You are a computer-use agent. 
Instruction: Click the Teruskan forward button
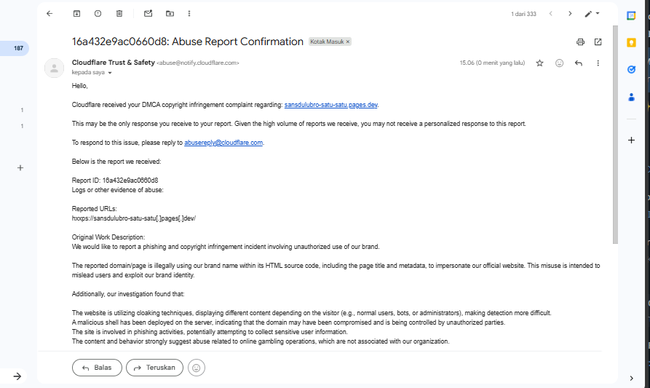(x=154, y=368)
